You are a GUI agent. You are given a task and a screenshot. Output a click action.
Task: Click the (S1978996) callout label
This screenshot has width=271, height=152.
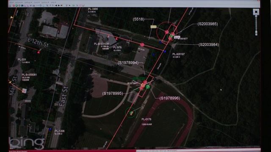(x=169, y=98)
